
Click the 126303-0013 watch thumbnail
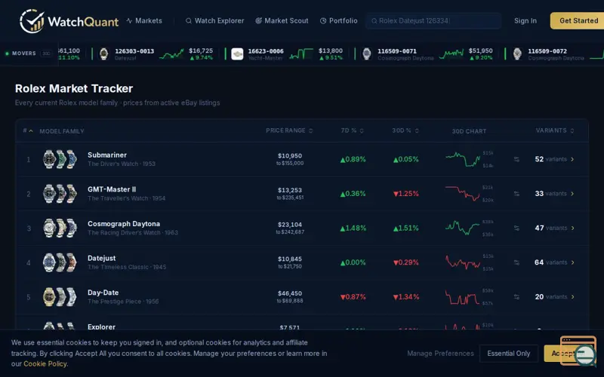tap(103, 54)
